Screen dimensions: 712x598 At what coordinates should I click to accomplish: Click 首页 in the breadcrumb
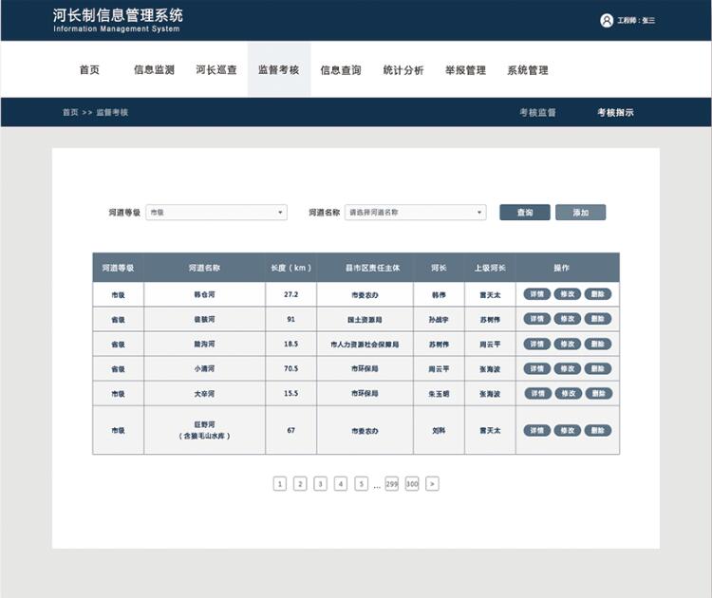70,112
